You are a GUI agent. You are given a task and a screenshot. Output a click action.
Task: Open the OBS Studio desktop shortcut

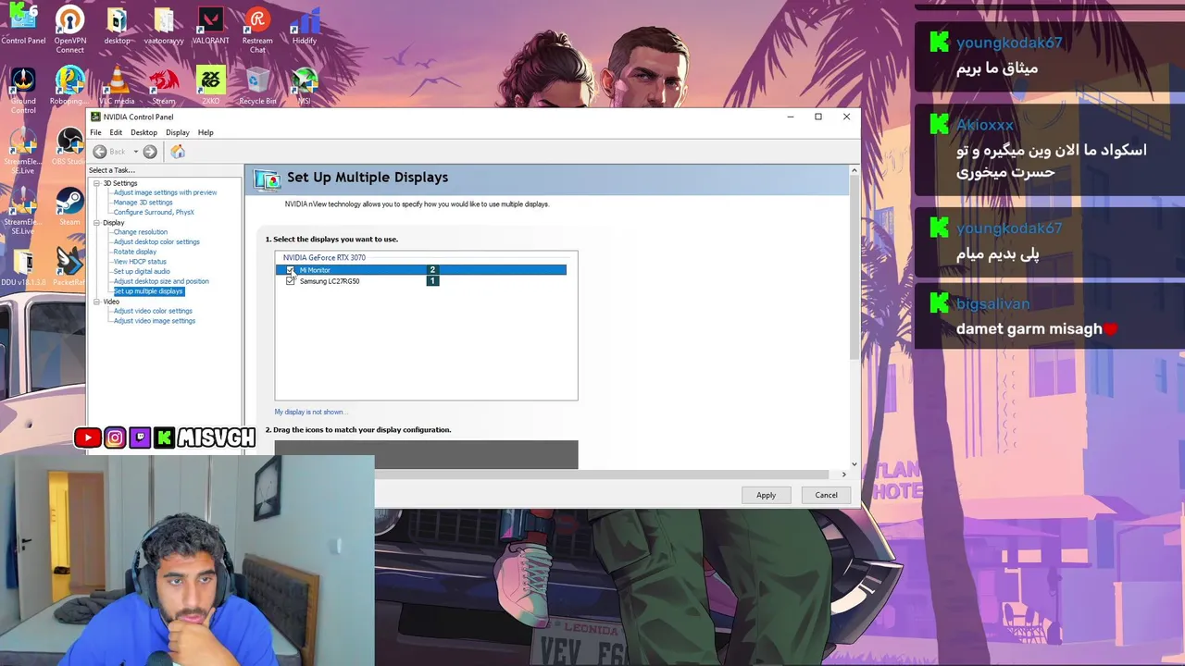pyautogui.click(x=69, y=146)
